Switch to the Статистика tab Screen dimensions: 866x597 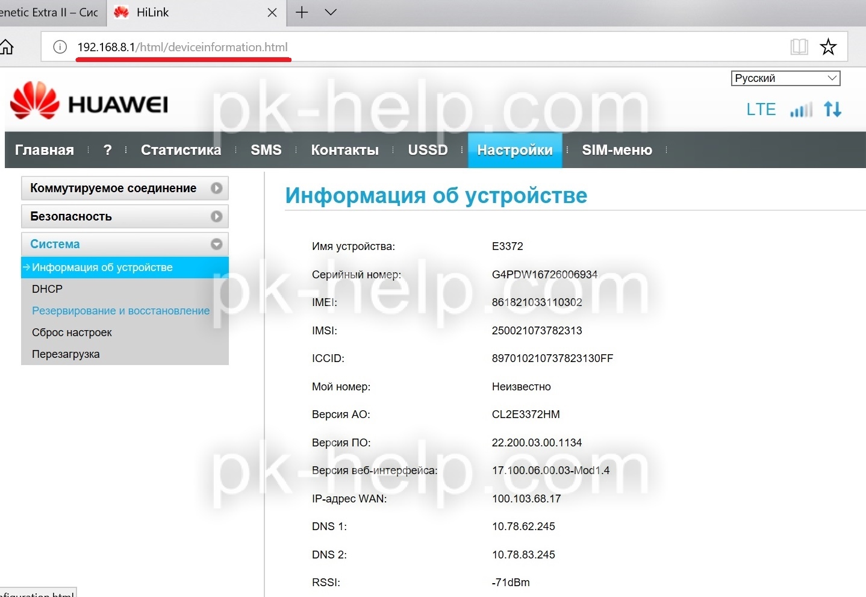181,150
